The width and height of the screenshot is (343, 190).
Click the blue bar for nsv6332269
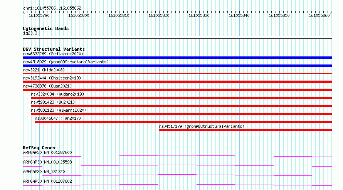[177, 58]
